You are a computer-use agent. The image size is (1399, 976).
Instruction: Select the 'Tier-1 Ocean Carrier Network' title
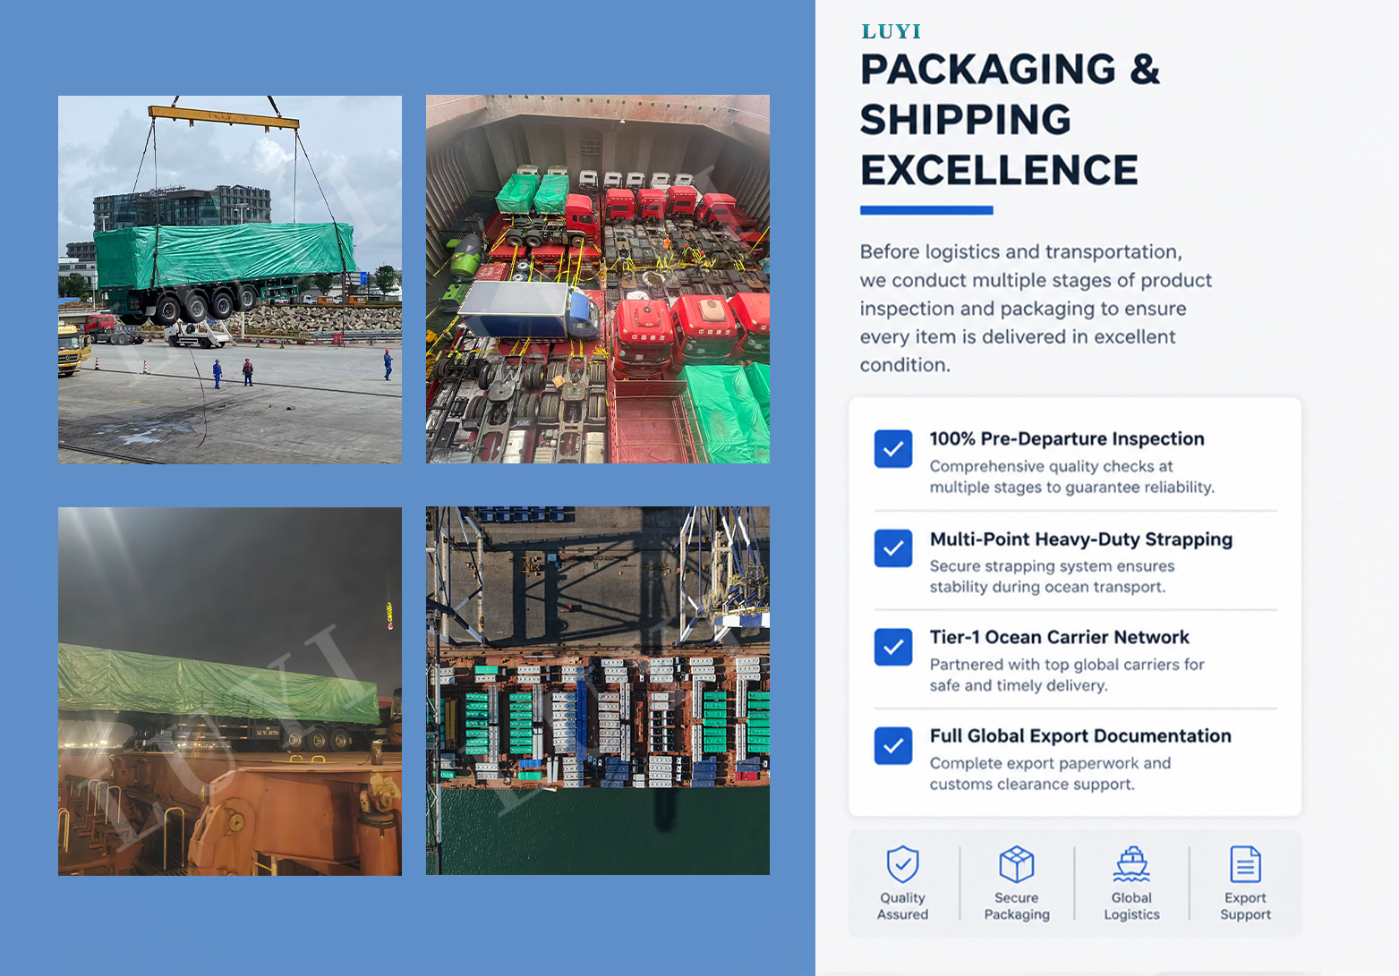click(1060, 637)
